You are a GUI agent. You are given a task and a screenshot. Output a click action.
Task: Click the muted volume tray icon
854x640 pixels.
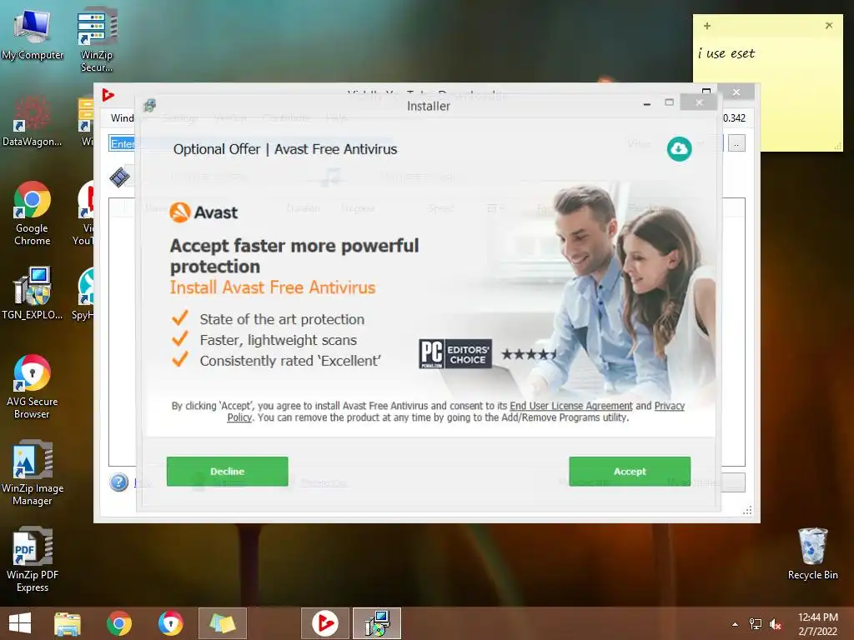tap(775, 624)
